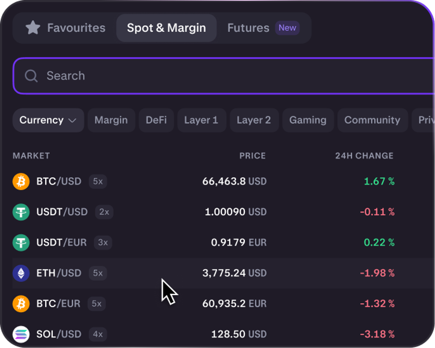Screen dimensions: 435x348
Task: Click the Tether icon for USDT/EUR
Action: pyautogui.click(x=21, y=243)
